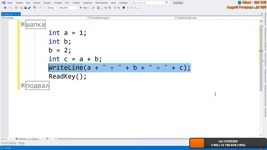Open the Файл menu
This screenshot has height=150, width=267.
pyautogui.click(x=10, y=3)
